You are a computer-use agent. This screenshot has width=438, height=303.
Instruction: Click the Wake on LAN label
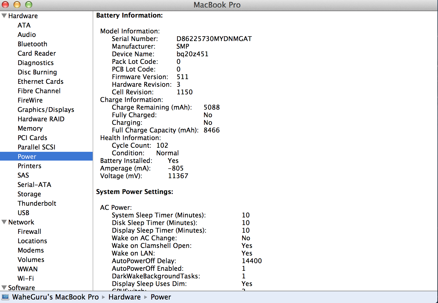pyautogui.click(x=133, y=253)
